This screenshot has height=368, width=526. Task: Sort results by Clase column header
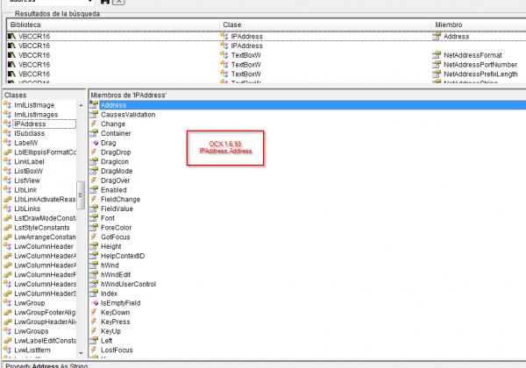pyautogui.click(x=326, y=25)
